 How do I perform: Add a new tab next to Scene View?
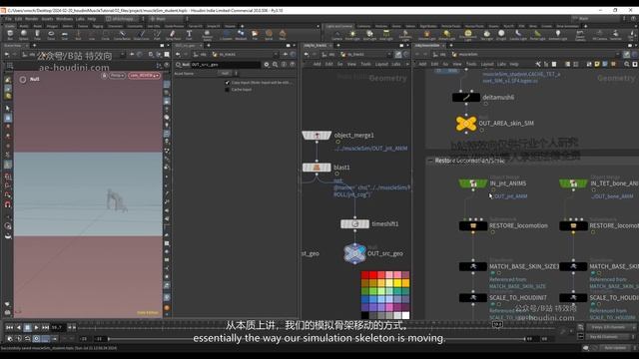34,46
